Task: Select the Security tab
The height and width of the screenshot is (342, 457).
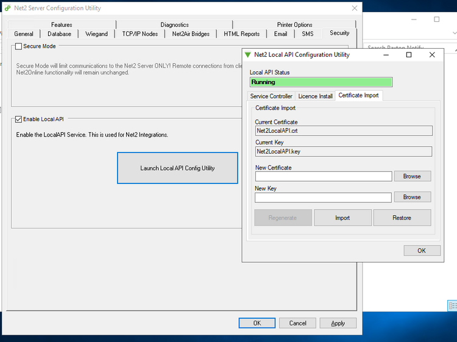Action: [339, 33]
